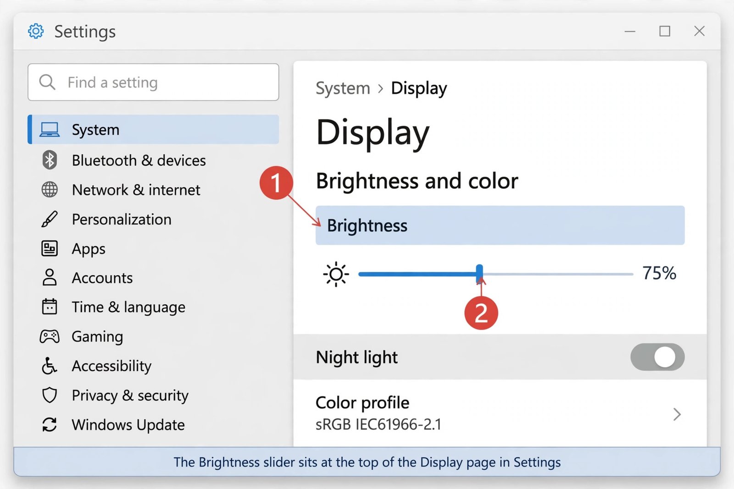Click the Apps icon in the sidebar

[50, 248]
